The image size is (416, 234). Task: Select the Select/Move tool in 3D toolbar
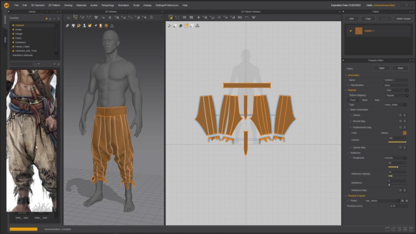[x=75, y=17]
